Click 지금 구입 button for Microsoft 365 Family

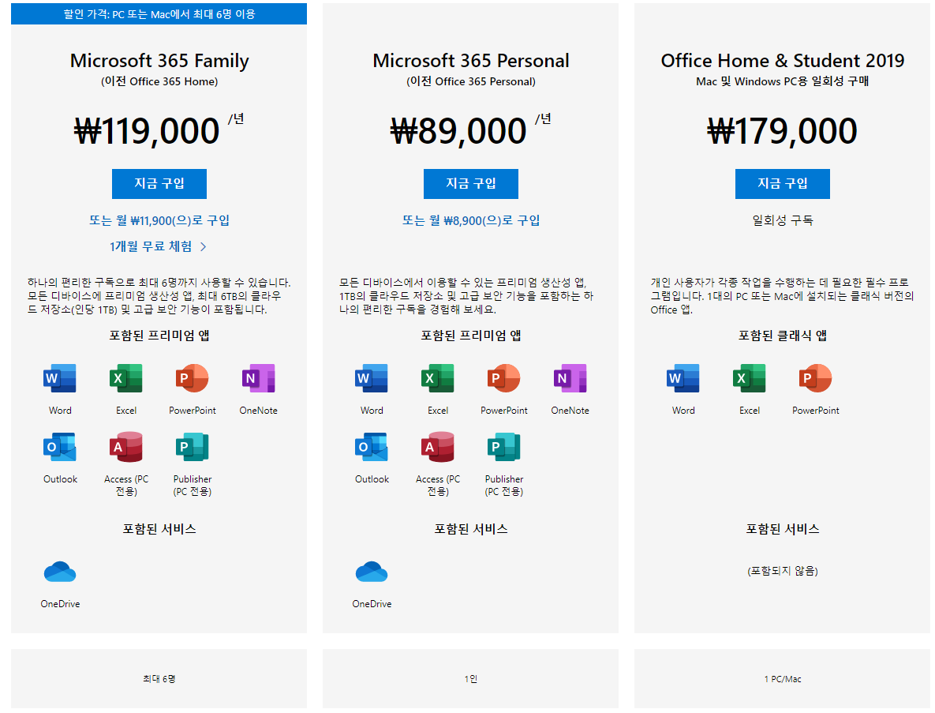159,184
